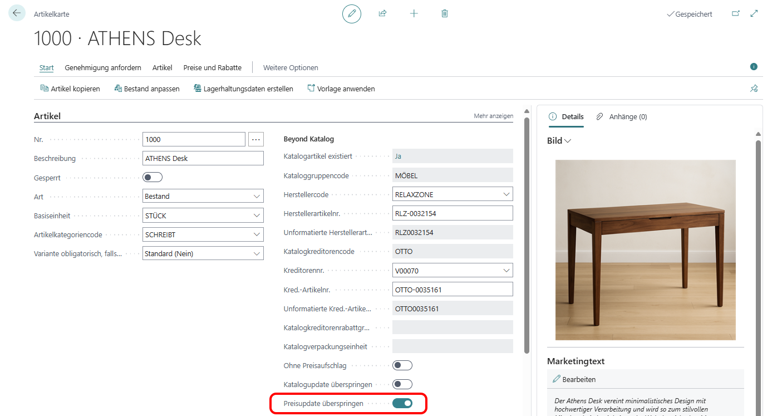Open the card in a new window
This screenshot has width=777, height=416.
[736, 14]
